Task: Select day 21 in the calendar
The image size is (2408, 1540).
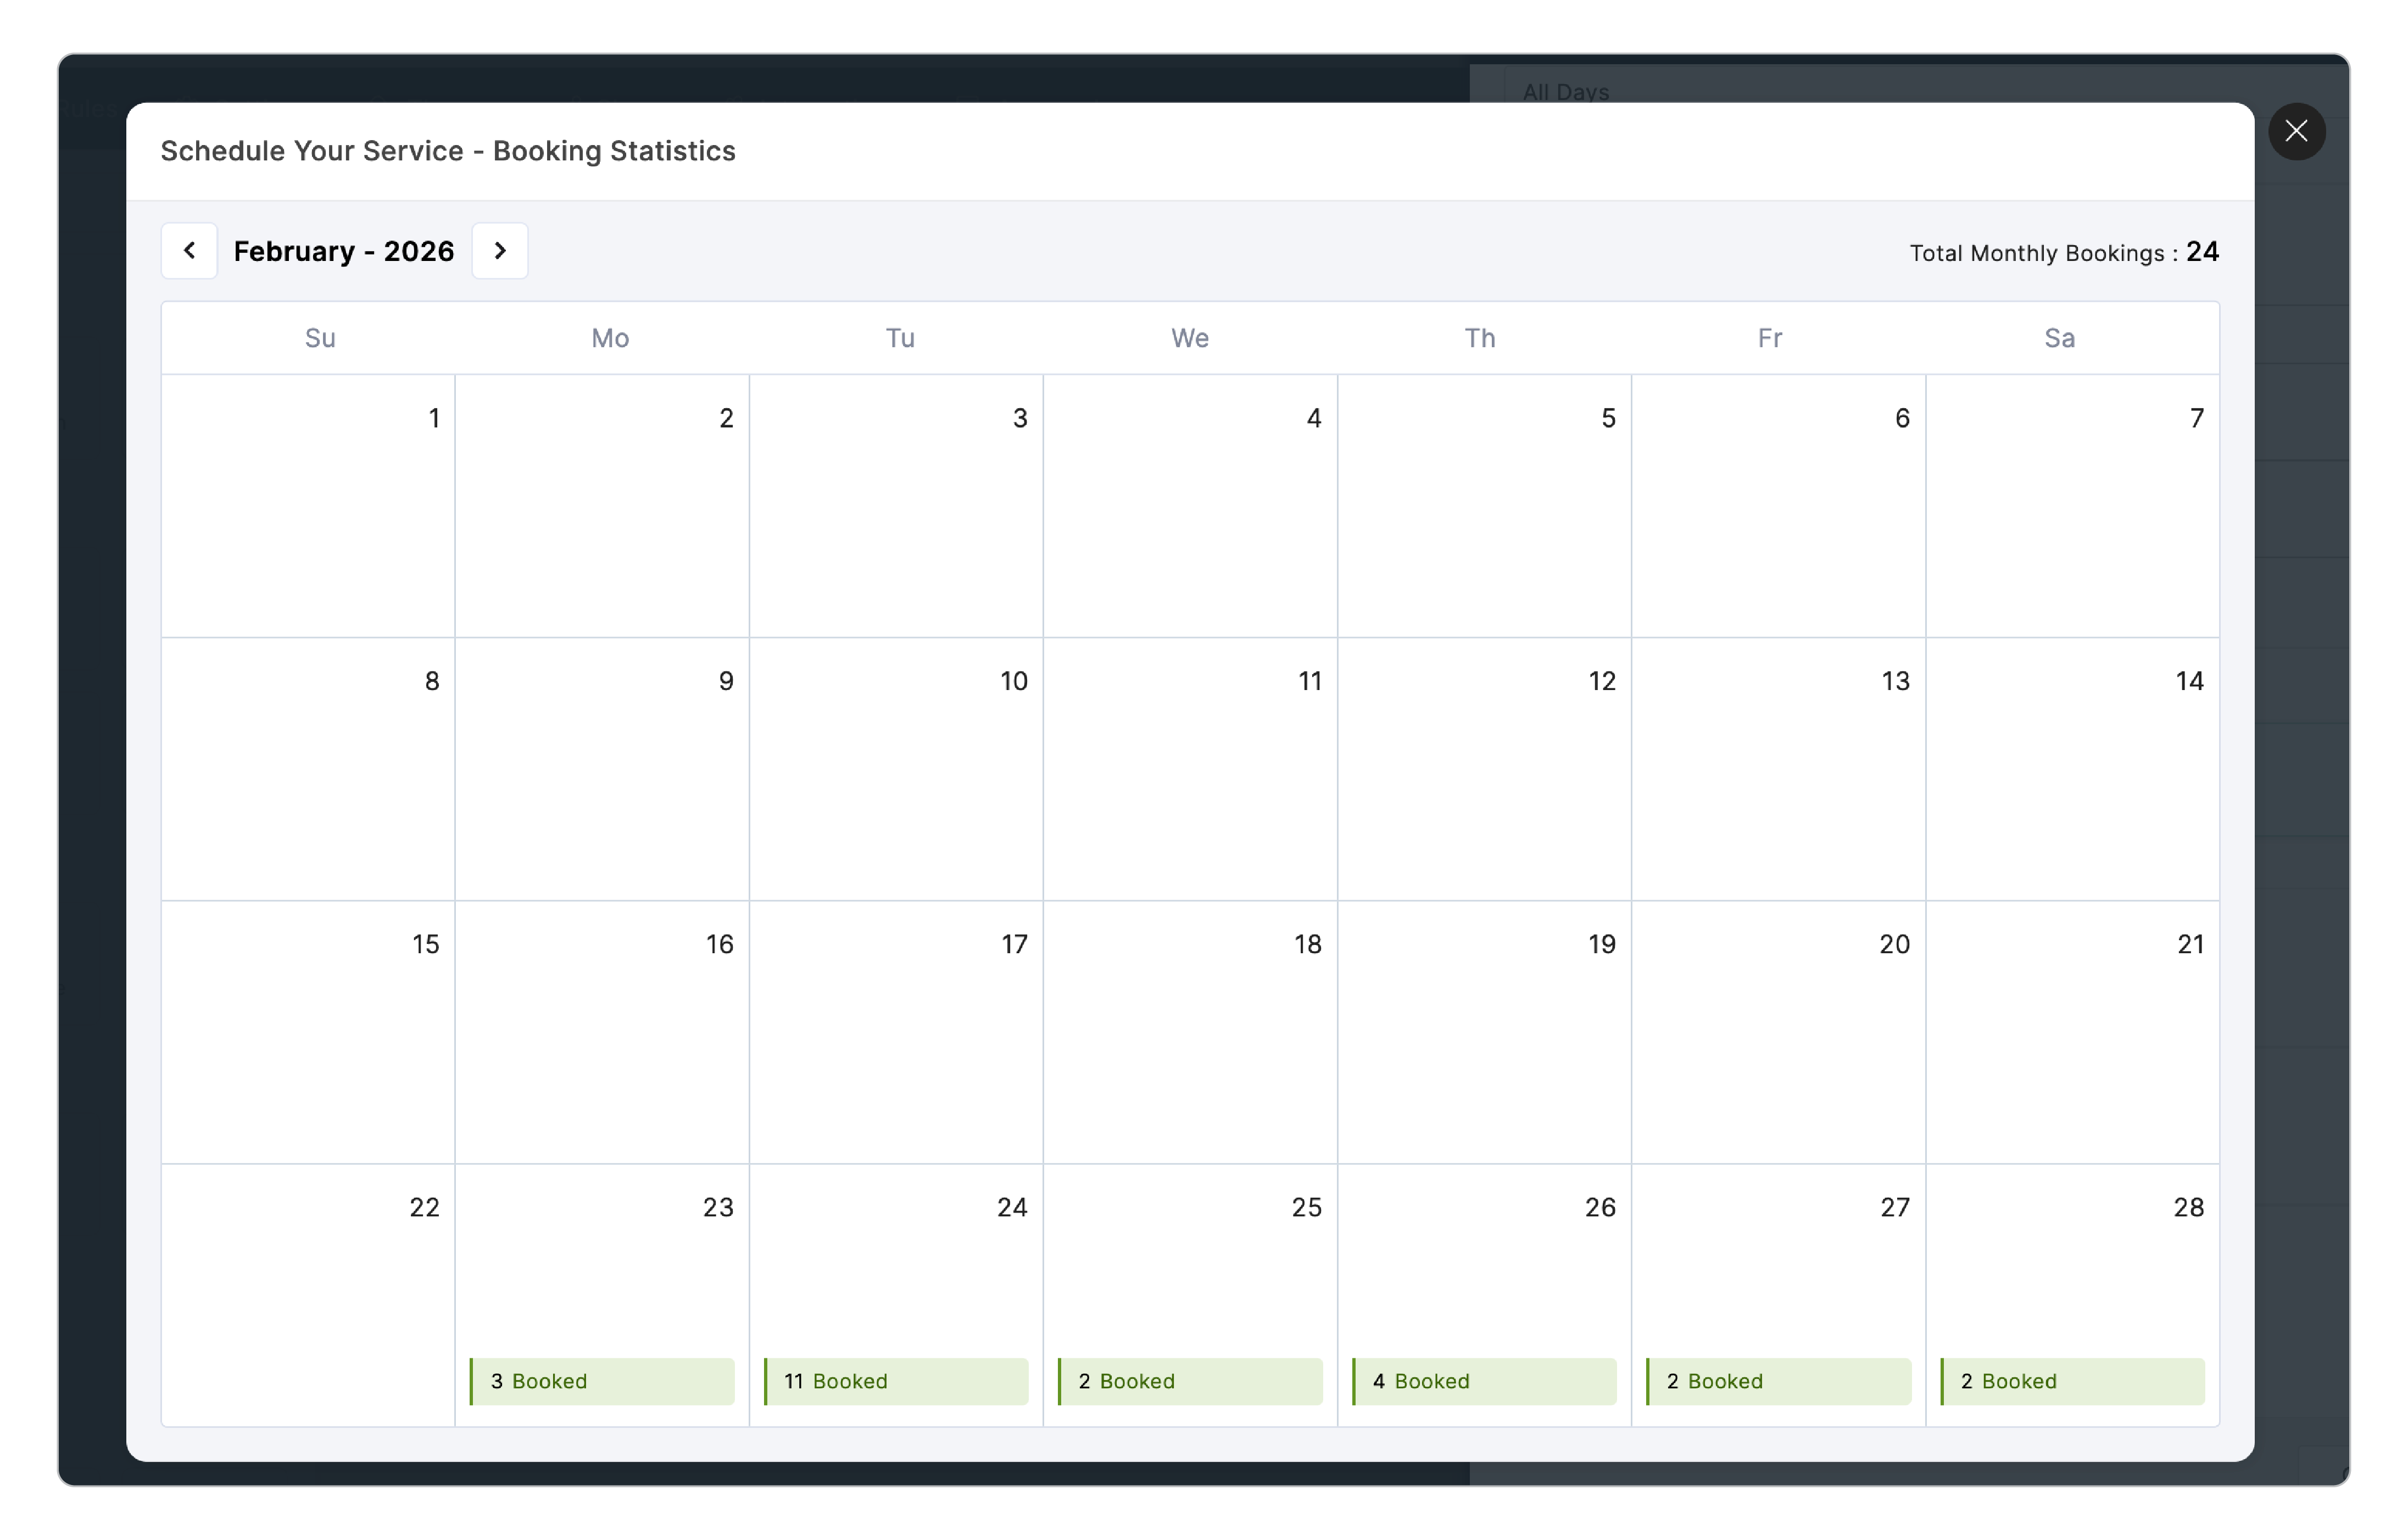Action: click(x=2072, y=1032)
